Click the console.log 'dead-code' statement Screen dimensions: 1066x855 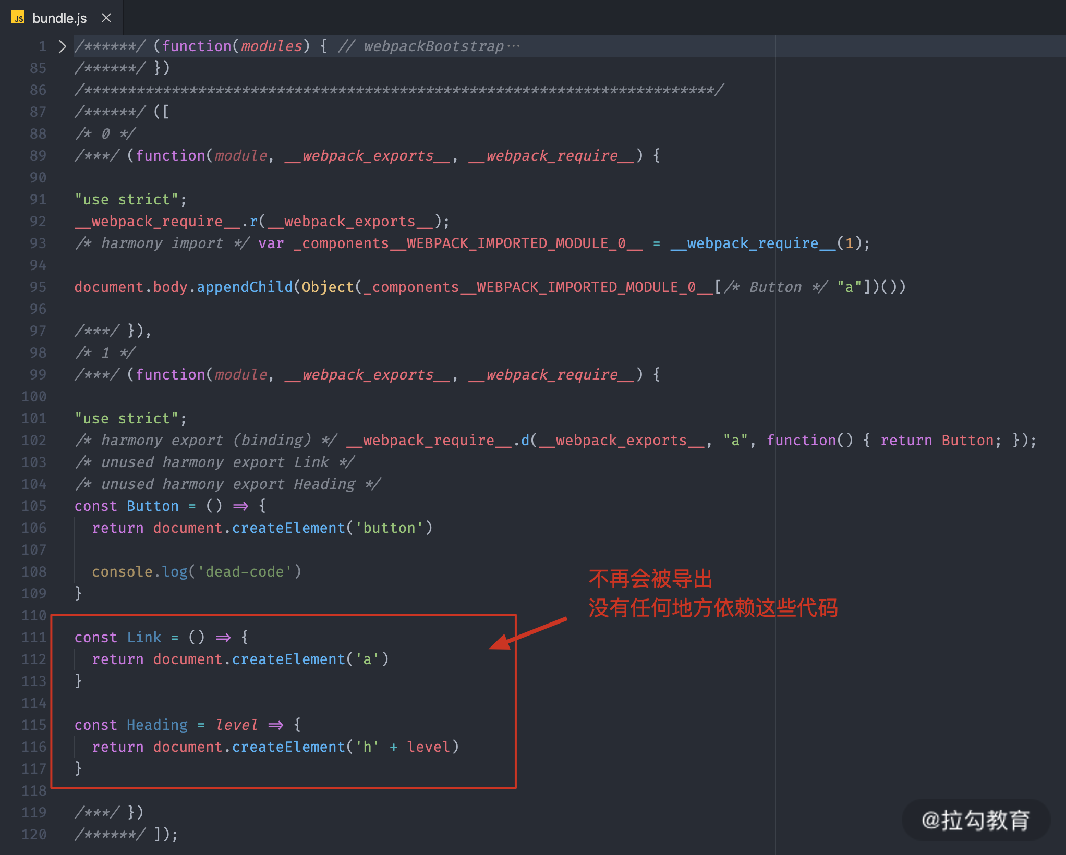pyautogui.click(x=196, y=572)
